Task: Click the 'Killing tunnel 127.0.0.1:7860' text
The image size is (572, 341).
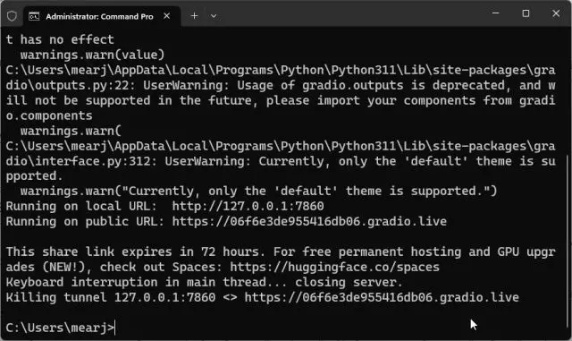Action: 111,297
